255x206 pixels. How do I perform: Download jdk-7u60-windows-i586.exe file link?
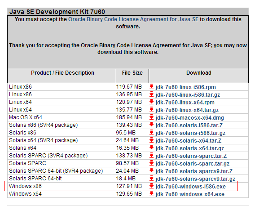tap(191, 187)
